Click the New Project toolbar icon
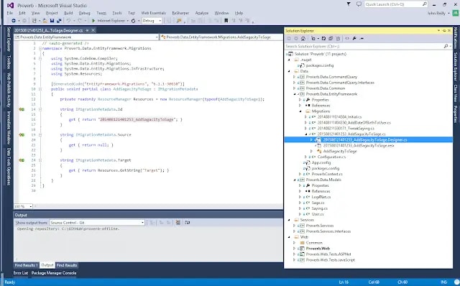The height and width of the screenshot is (286, 460). 34,21
